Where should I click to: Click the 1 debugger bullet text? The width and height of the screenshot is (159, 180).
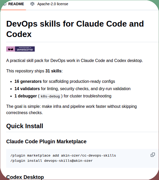click(63, 96)
